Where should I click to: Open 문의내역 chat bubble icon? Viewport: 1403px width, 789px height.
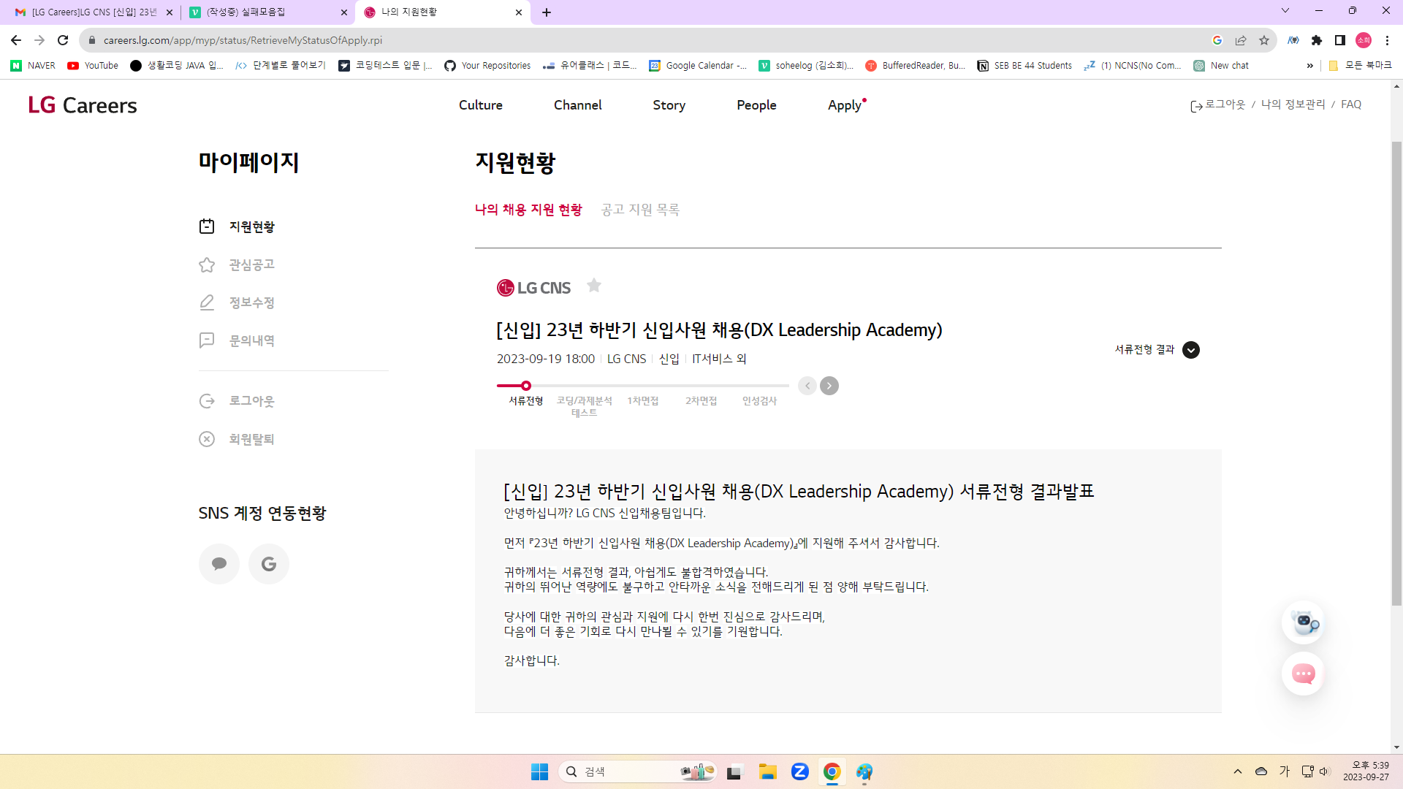point(207,340)
